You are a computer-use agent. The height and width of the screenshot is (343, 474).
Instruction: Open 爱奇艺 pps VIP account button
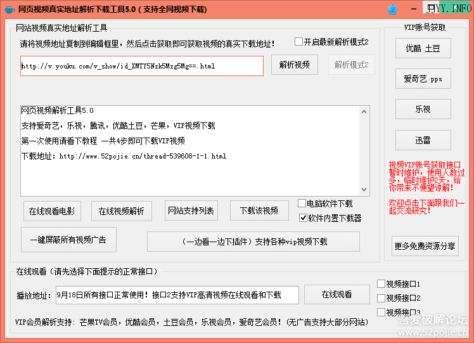click(423, 79)
